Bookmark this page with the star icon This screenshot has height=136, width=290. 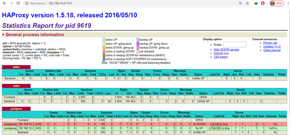(x=247, y=3)
